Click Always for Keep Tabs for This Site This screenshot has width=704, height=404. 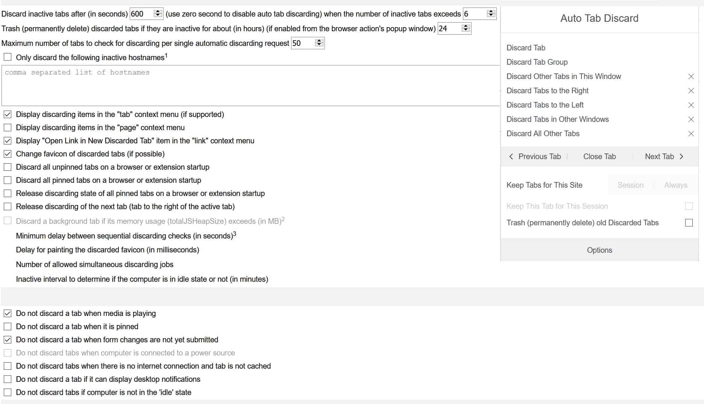click(675, 185)
